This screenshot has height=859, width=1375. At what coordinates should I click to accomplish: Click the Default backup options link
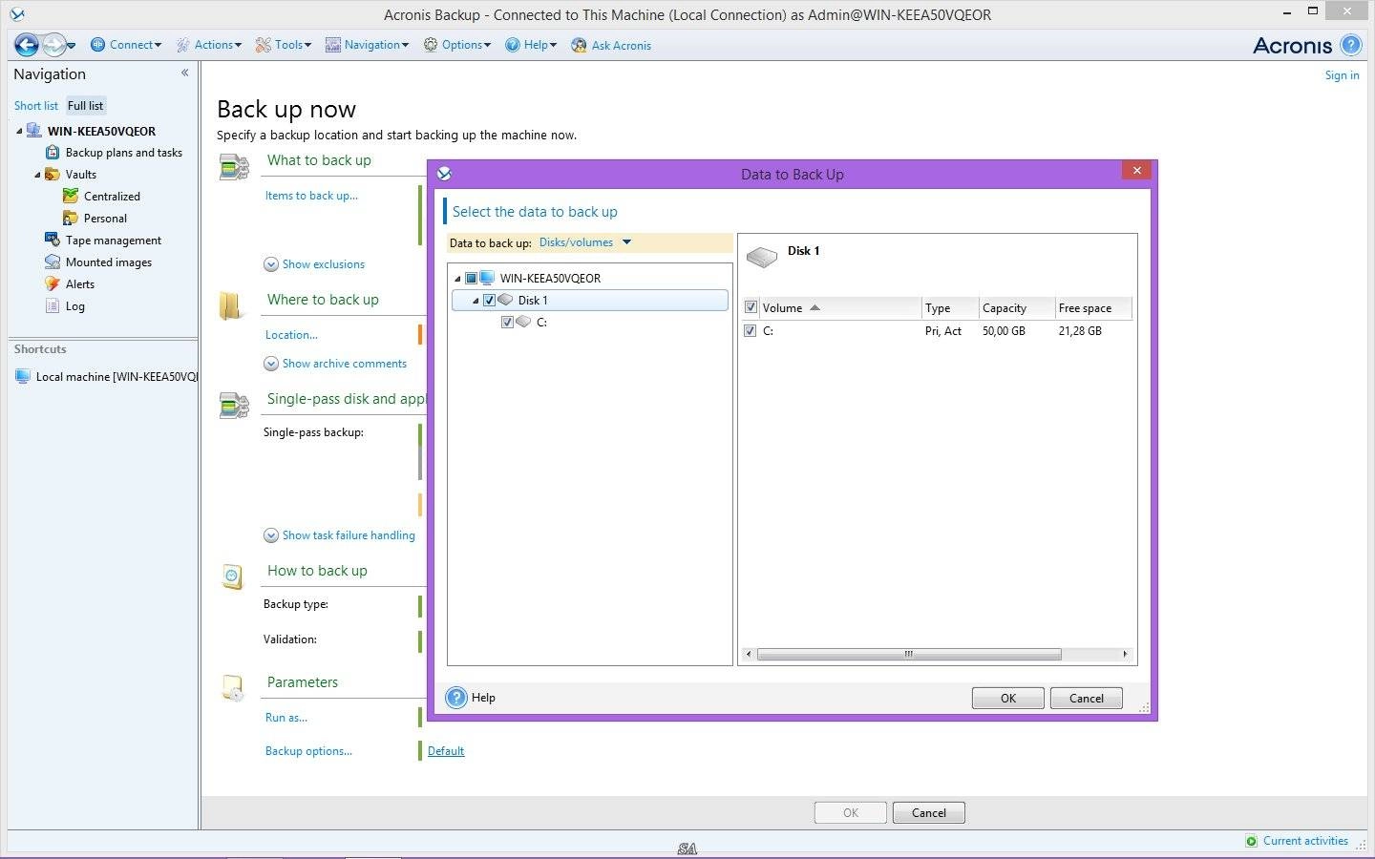tap(446, 751)
